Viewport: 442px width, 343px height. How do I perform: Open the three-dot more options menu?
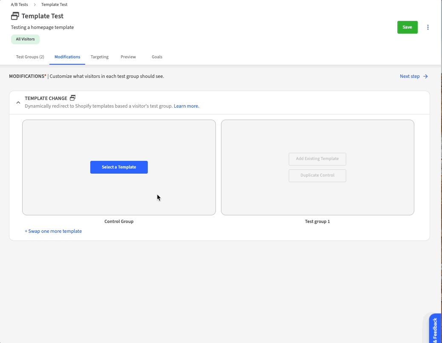point(428,27)
